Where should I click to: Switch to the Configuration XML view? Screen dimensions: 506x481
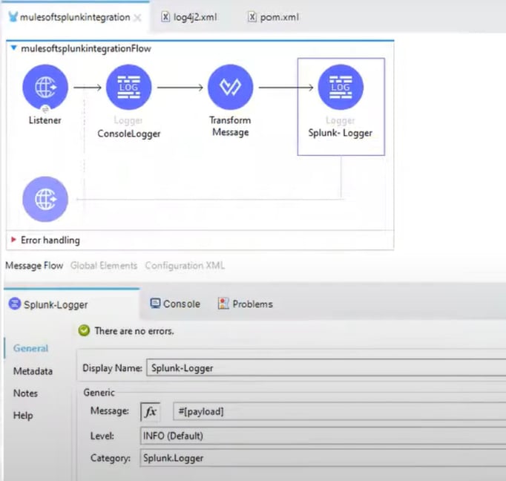(185, 265)
